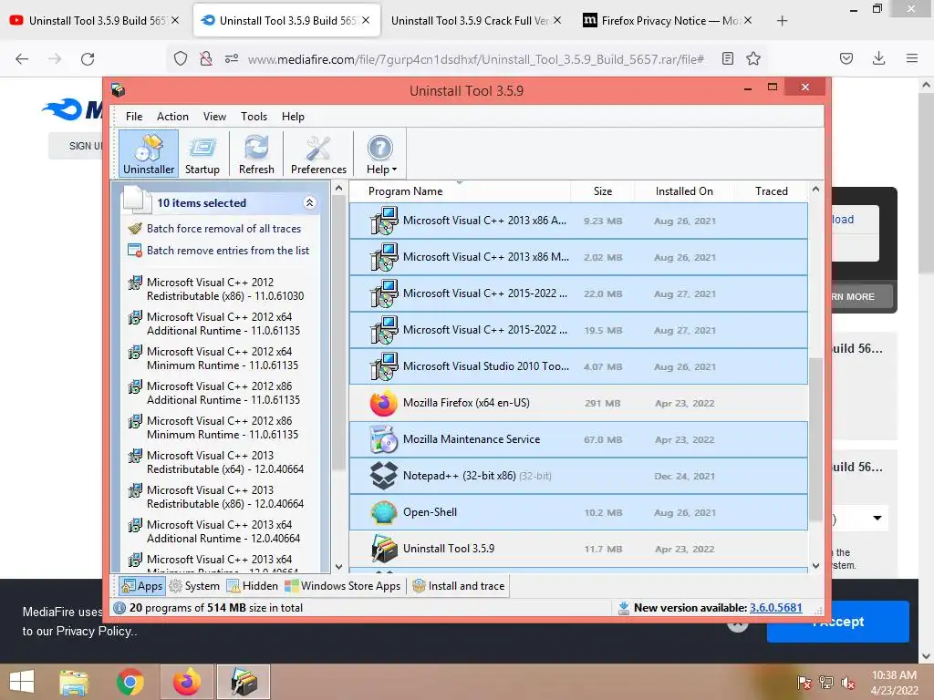Select Microsoft Visual C++ 2012 Redistributable (x86) entry
Image resolution: width=934 pixels, height=700 pixels.
(225, 289)
